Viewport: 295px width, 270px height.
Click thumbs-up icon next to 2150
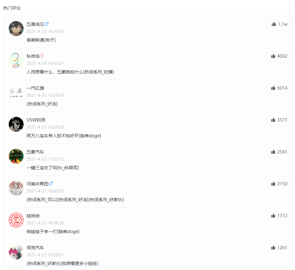coord(273,184)
